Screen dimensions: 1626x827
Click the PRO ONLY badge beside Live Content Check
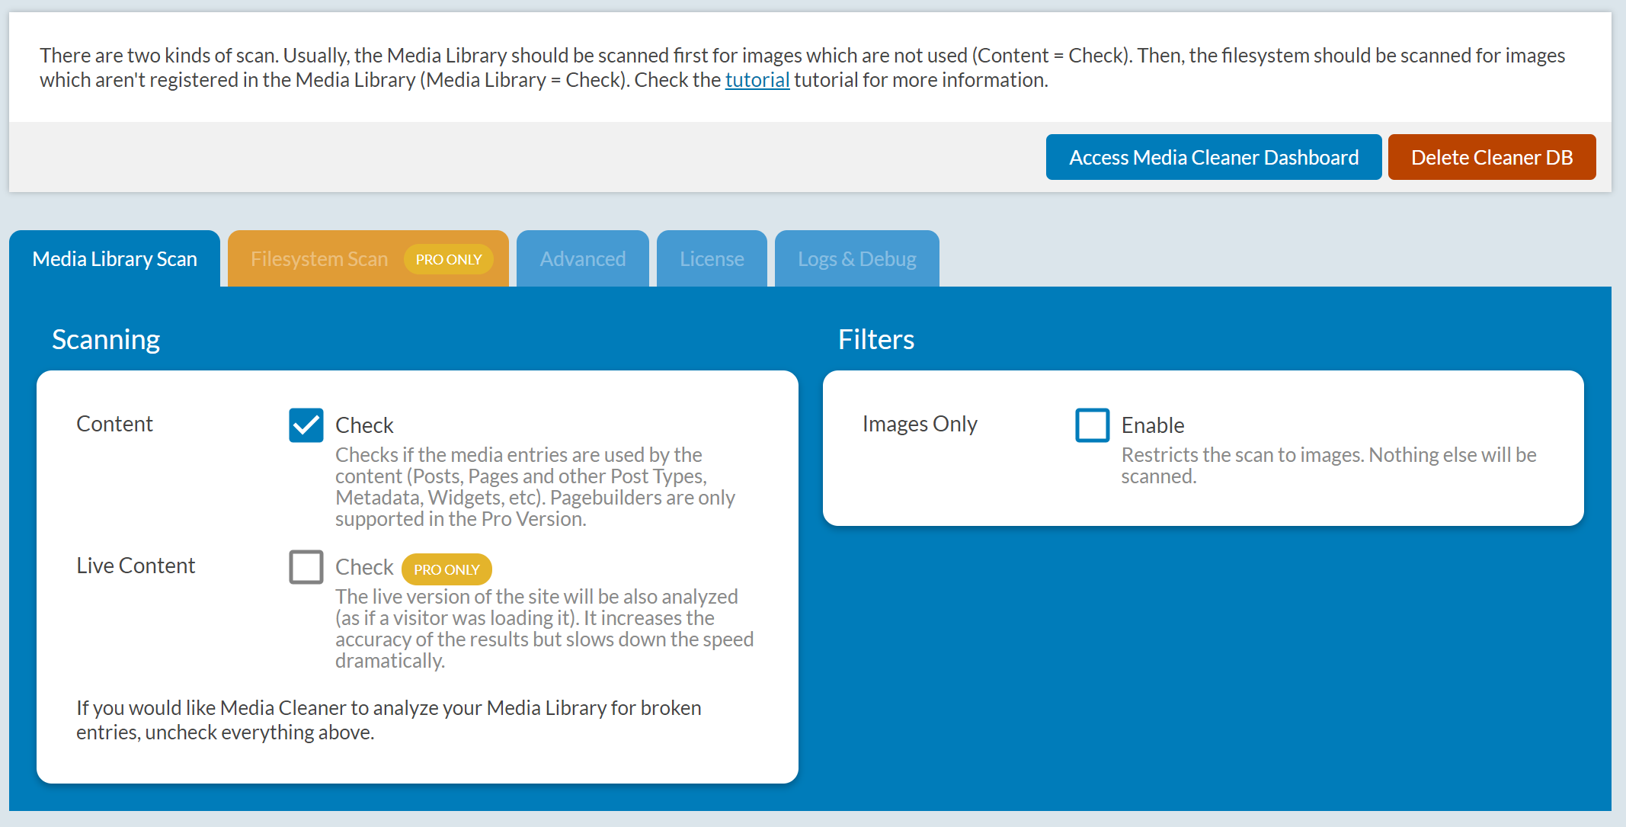point(447,569)
